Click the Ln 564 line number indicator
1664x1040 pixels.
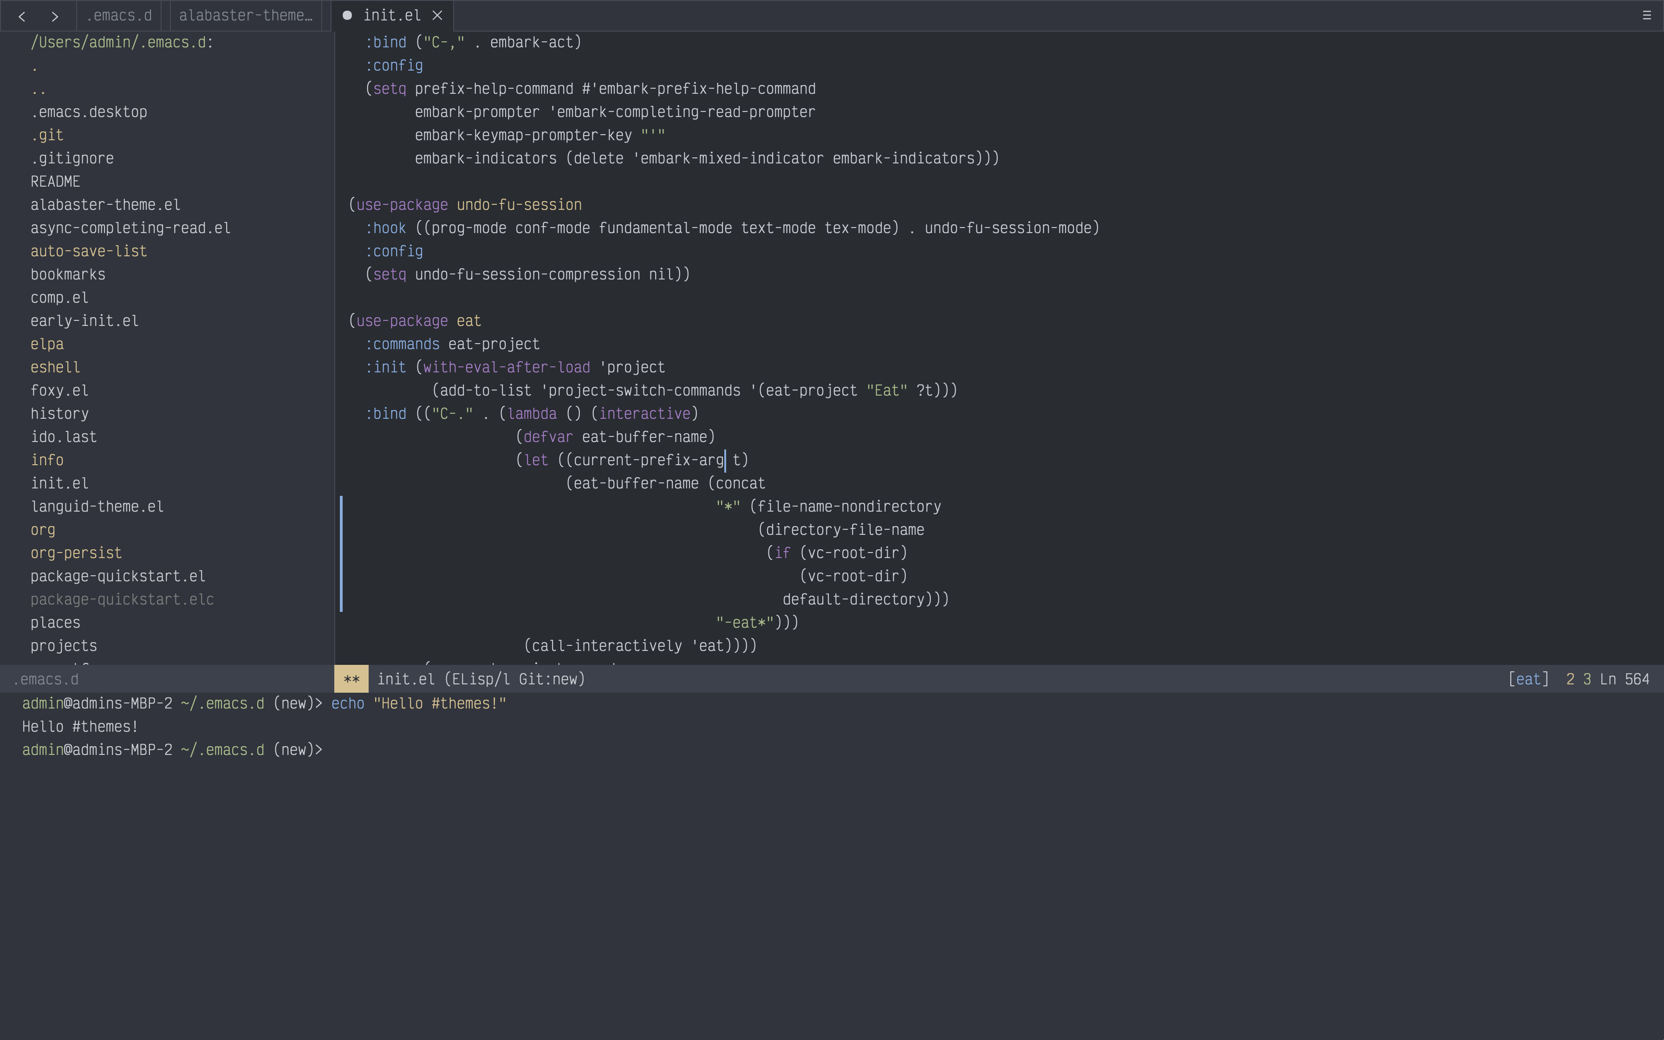point(1624,680)
